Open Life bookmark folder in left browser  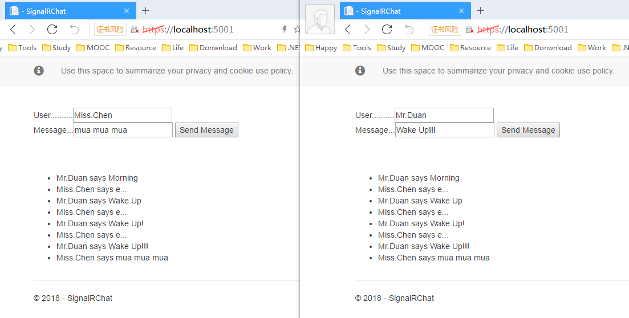173,48
